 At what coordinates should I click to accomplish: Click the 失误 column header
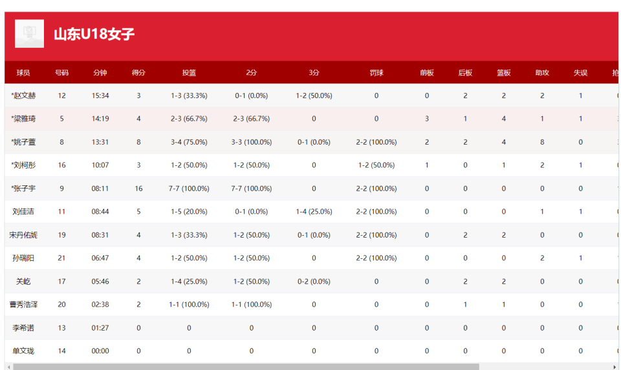[x=581, y=73]
